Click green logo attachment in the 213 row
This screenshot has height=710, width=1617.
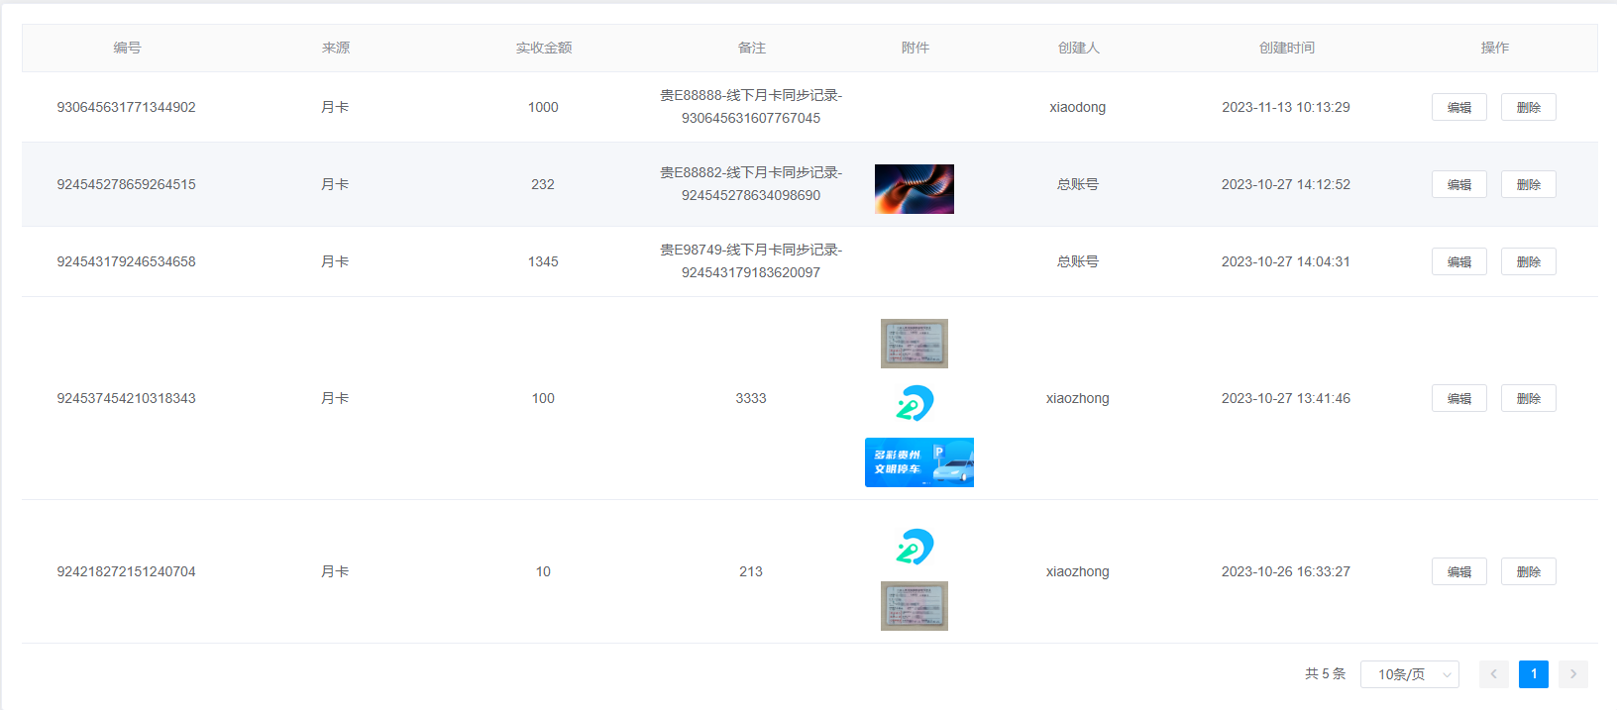coord(915,547)
